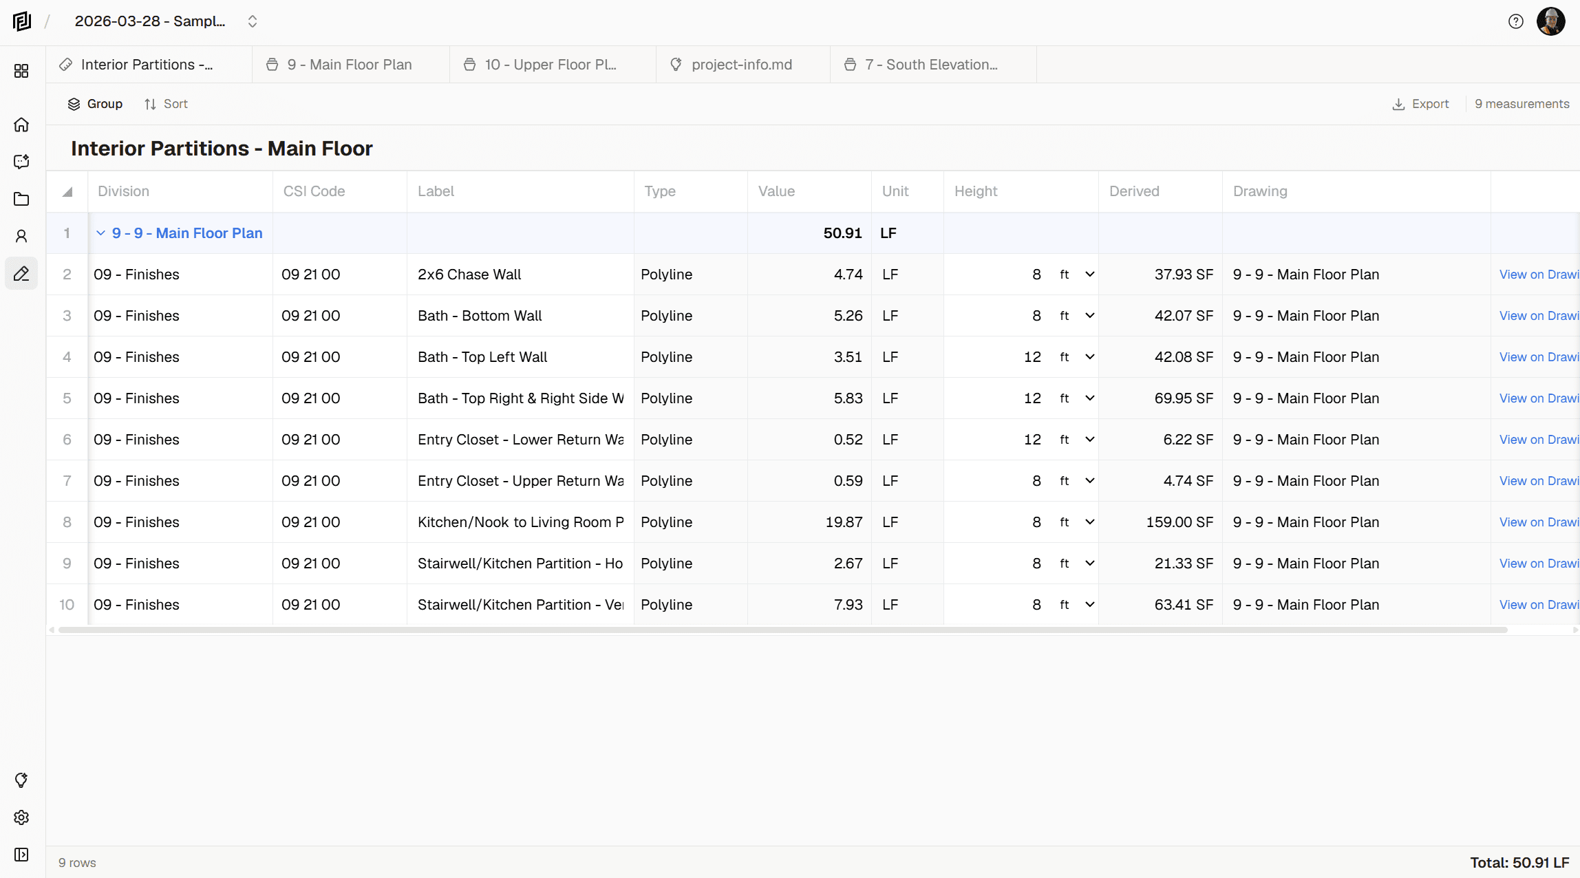
Task: Open settings gear in sidebar
Action: coord(21,817)
